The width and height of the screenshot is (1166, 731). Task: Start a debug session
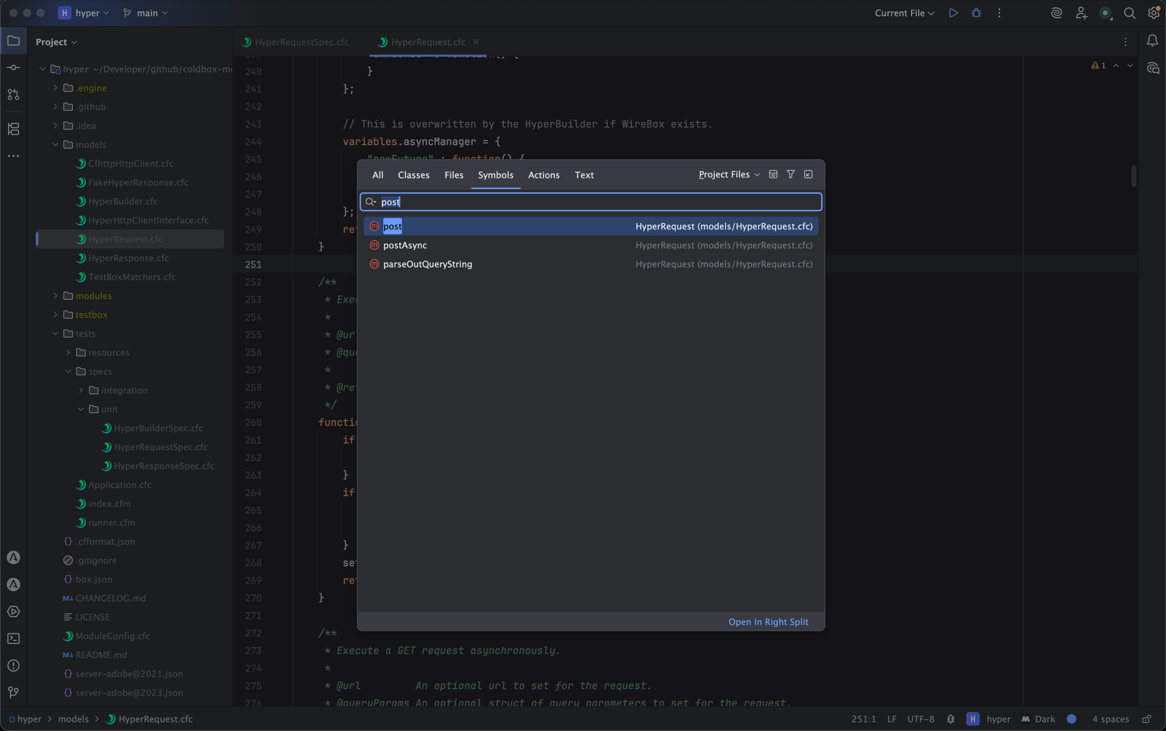(x=977, y=13)
